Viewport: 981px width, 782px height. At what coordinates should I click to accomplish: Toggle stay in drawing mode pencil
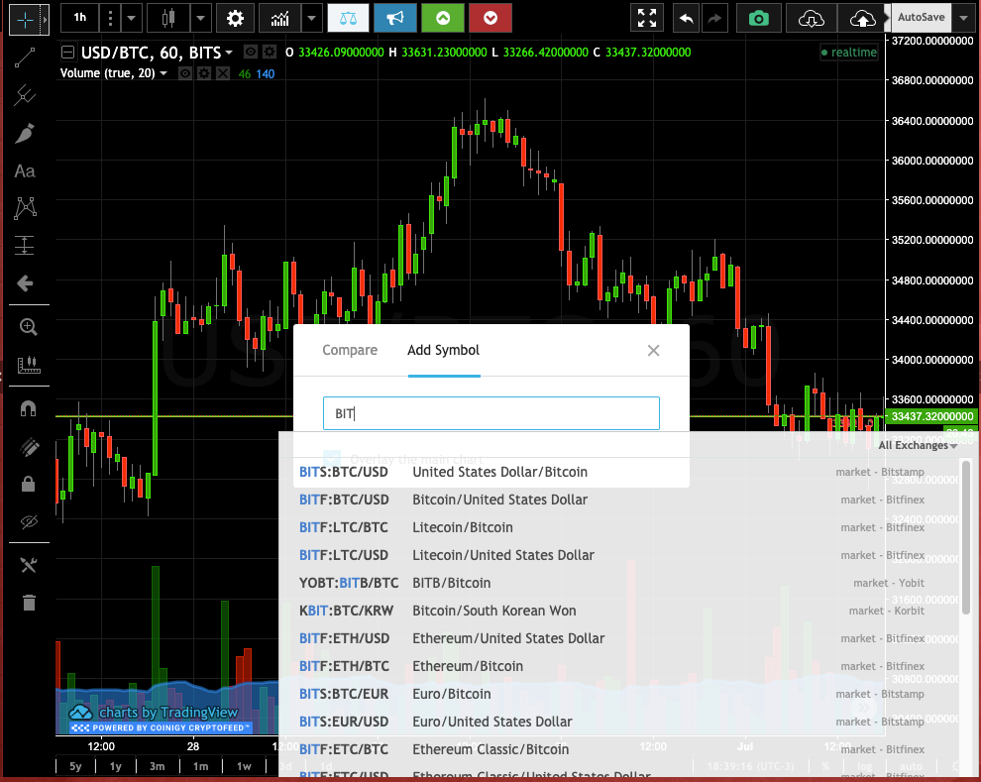pyautogui.click(x=28, y=447)
